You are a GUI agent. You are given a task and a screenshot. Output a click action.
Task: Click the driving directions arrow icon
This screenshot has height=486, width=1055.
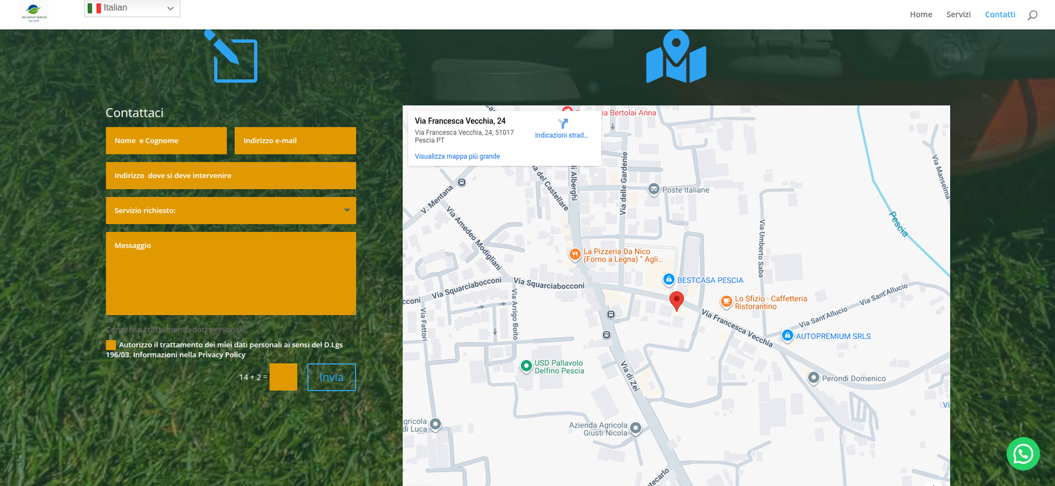click(x=562, y=123)
